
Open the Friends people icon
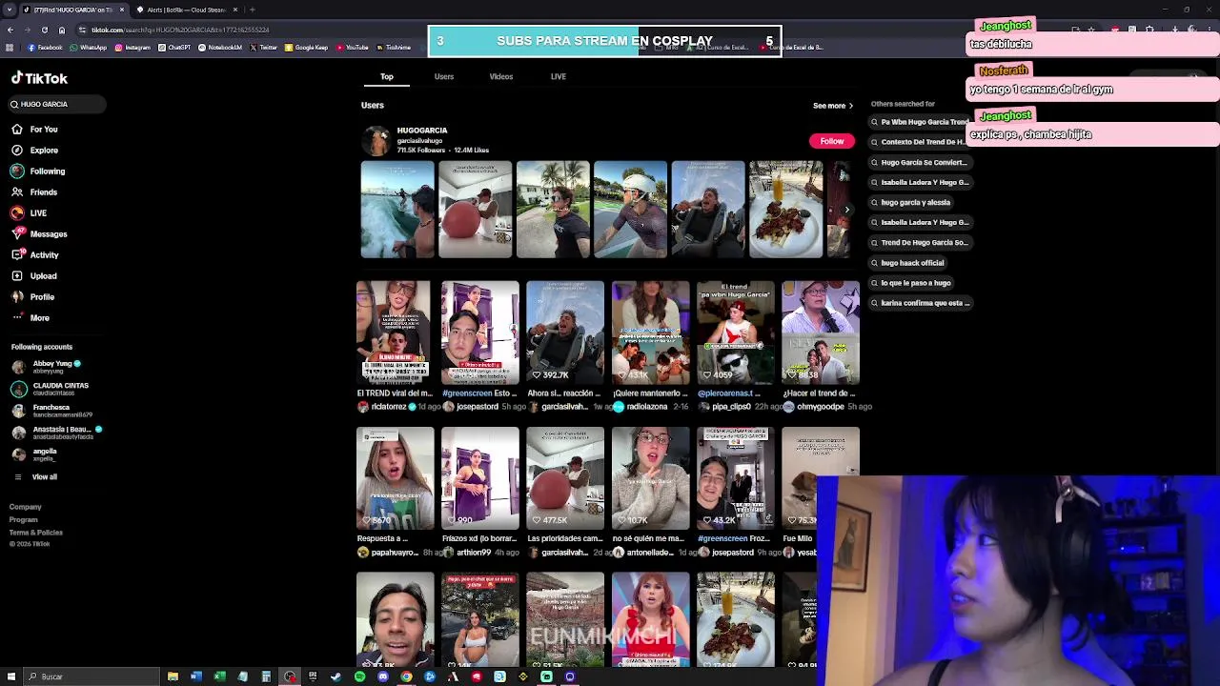(17, 192)
